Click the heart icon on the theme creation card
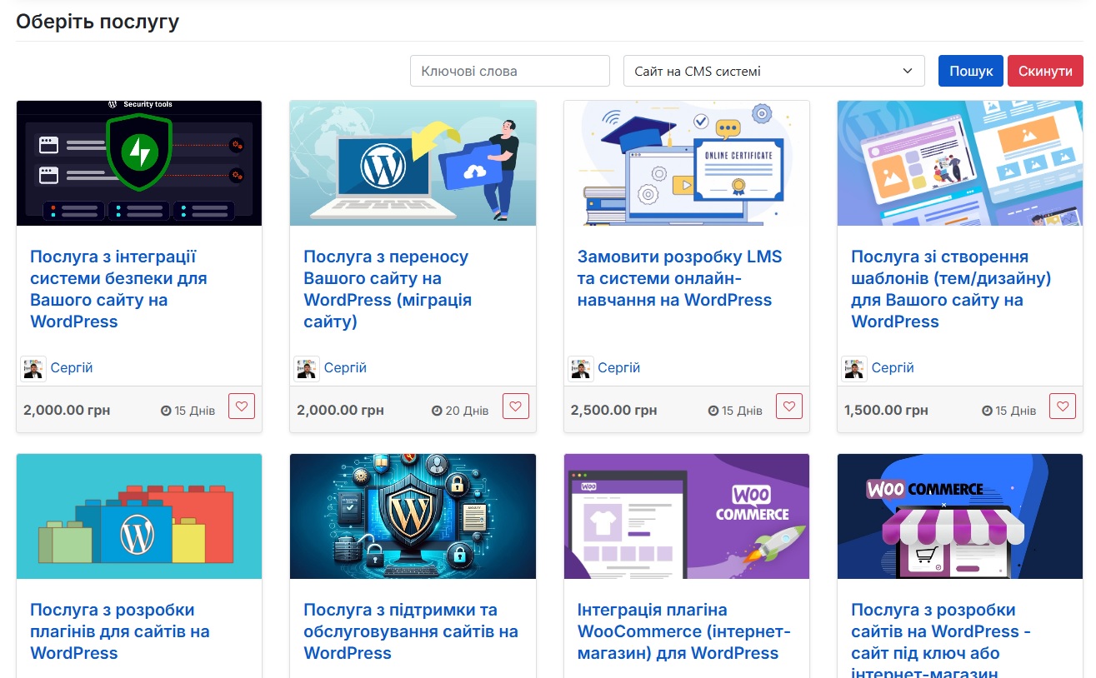This screenshot has width=1096, height=678. [1062, 406]
